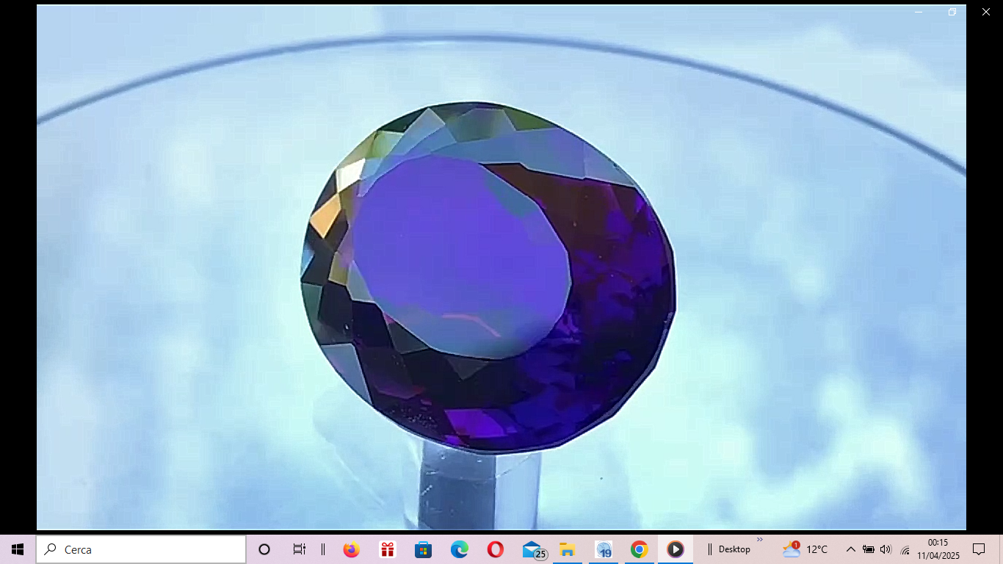The image size is (1003, 564).
Task: Launch Opera browser from the taskbar
Action: click(x=495, y=549)
